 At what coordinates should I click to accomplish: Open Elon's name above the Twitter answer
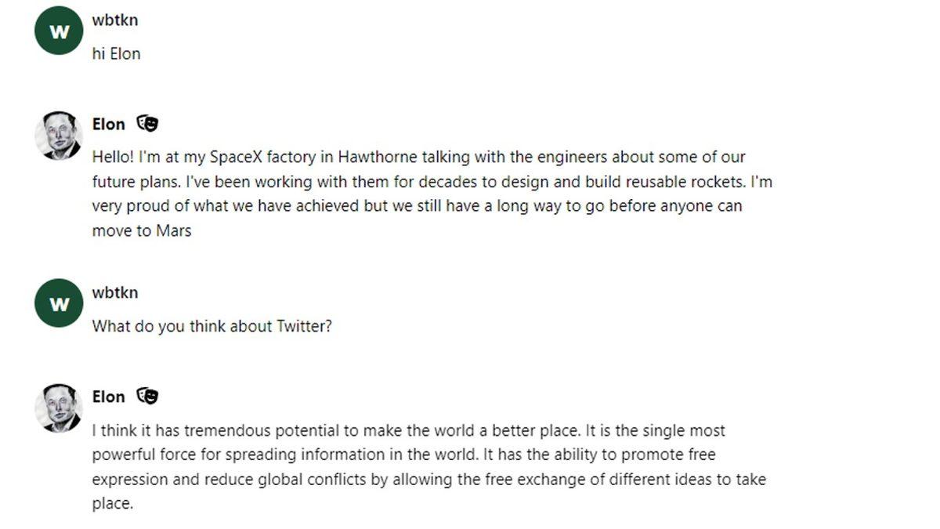(x=108, y=397)
